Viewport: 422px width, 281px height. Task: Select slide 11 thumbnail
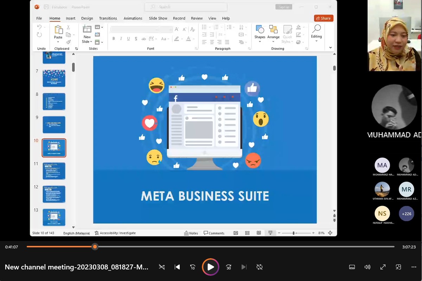coord(54,171)
